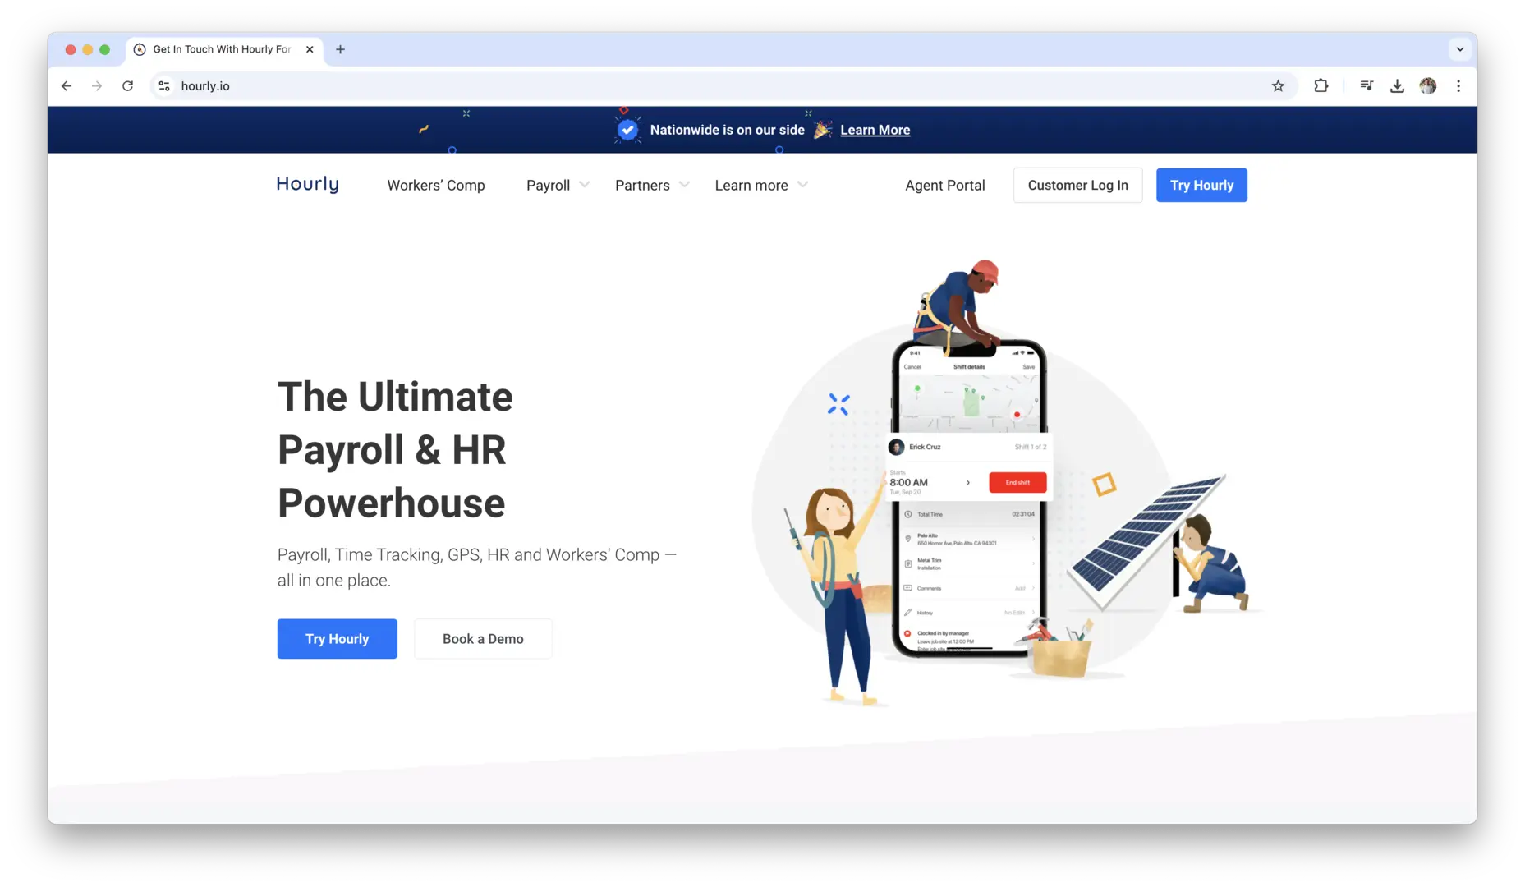
Task: Click the party popper emoji in banner
Action: 822,130
